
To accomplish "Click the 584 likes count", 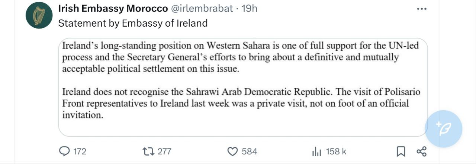I will [250, 151].
